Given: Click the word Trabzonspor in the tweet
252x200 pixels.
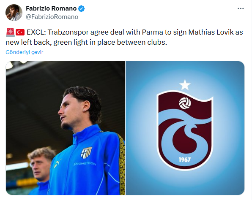Looking at the screenshot, I should tap(68, 32).
